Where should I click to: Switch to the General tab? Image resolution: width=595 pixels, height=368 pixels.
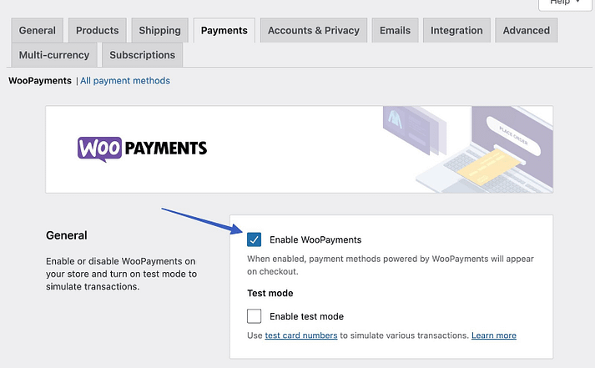tap(37, 31)
